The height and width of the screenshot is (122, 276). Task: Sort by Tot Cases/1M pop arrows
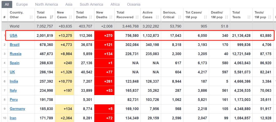(x=205, y=17)
